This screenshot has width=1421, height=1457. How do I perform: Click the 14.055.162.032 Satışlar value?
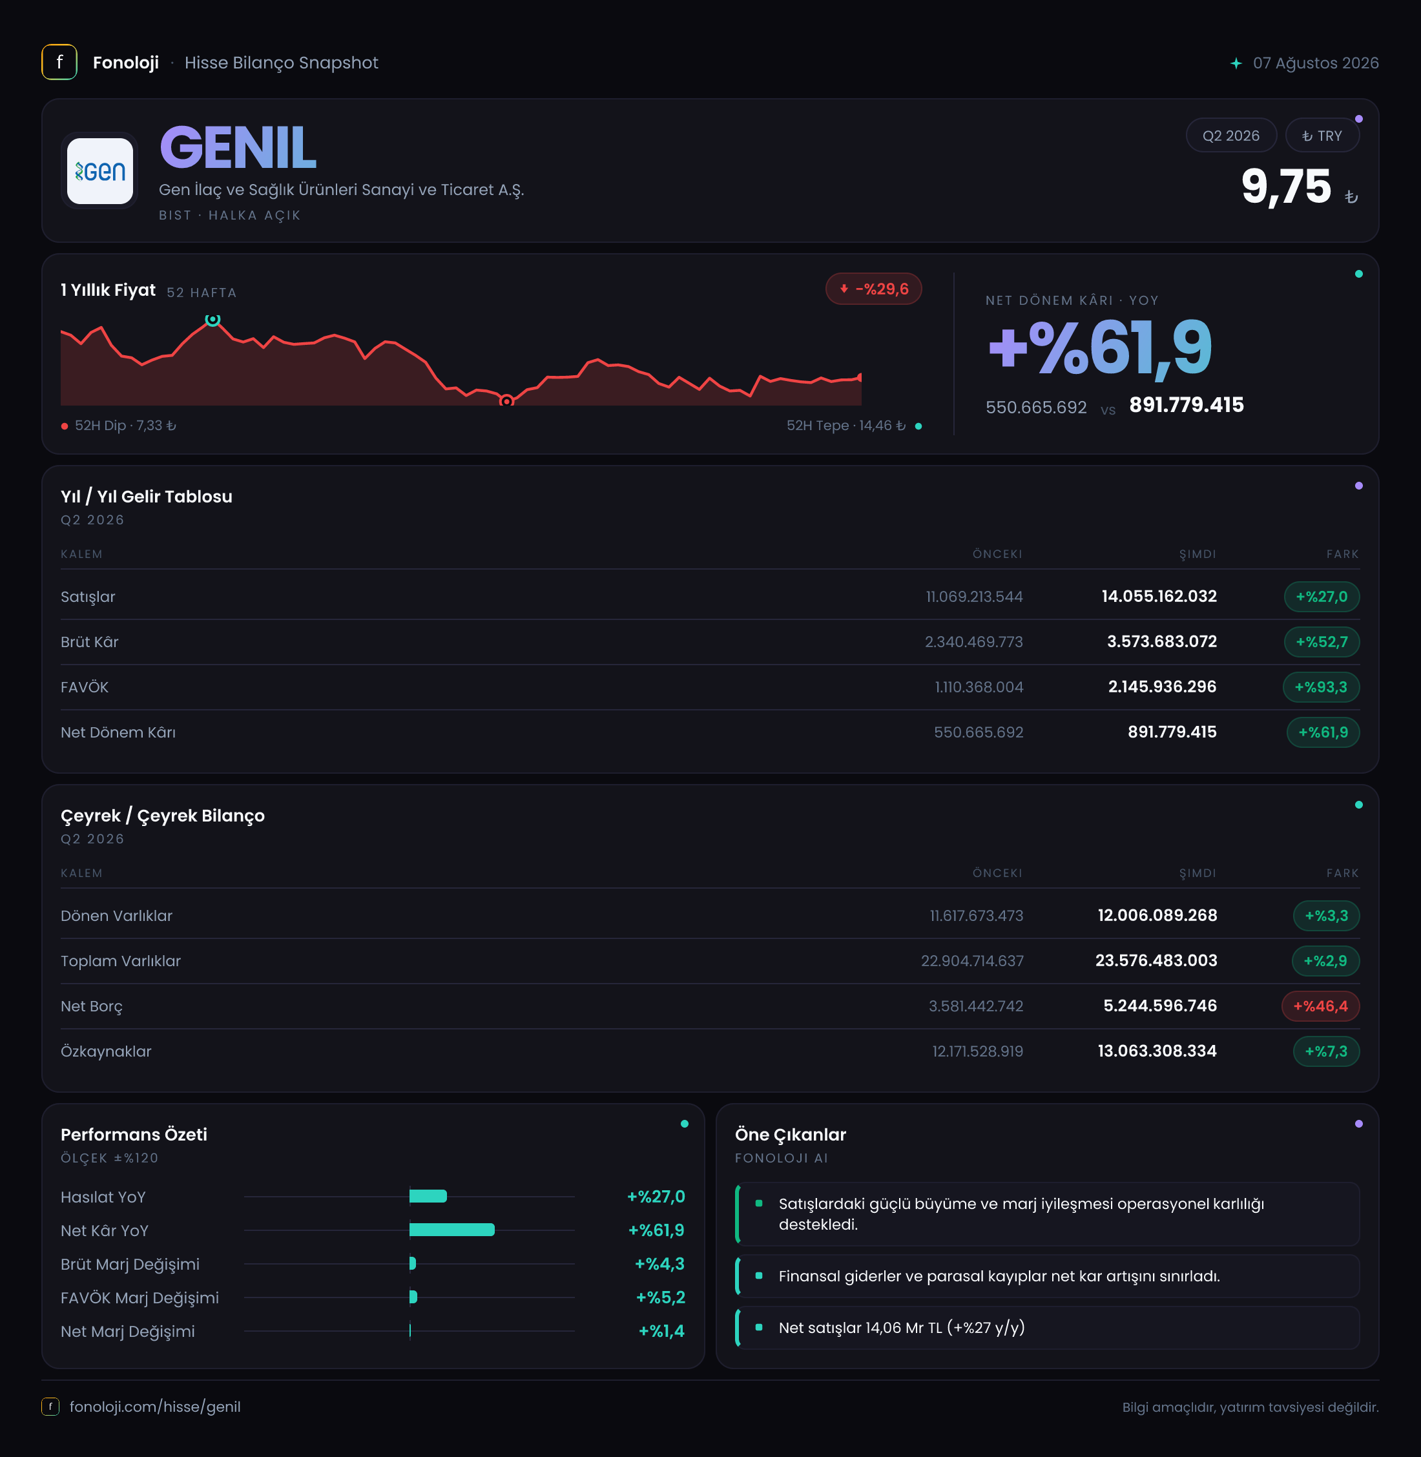(x=1159, y=596)
